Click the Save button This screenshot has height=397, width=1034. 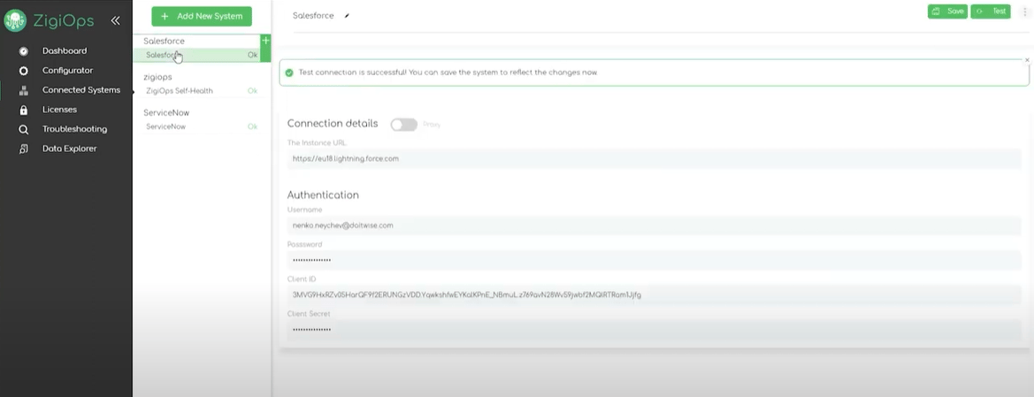(x=947, y=11)
